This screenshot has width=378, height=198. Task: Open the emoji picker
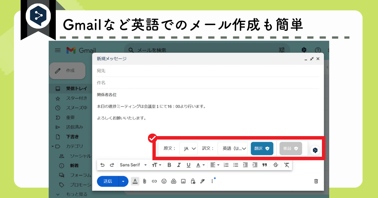(164, 181)
